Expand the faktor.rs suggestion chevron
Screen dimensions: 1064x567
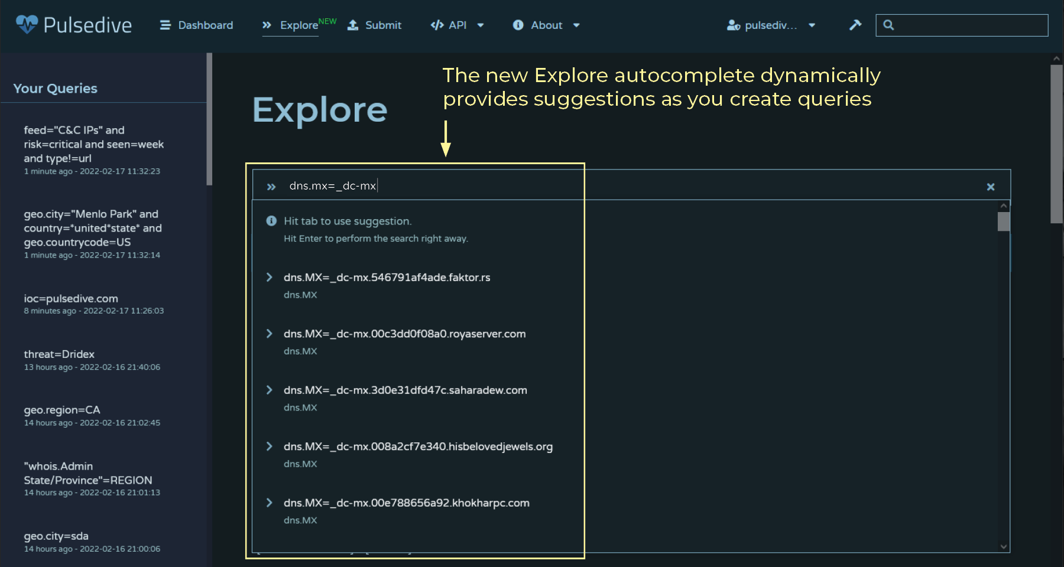pyautogui.click(x=270, y=277)
